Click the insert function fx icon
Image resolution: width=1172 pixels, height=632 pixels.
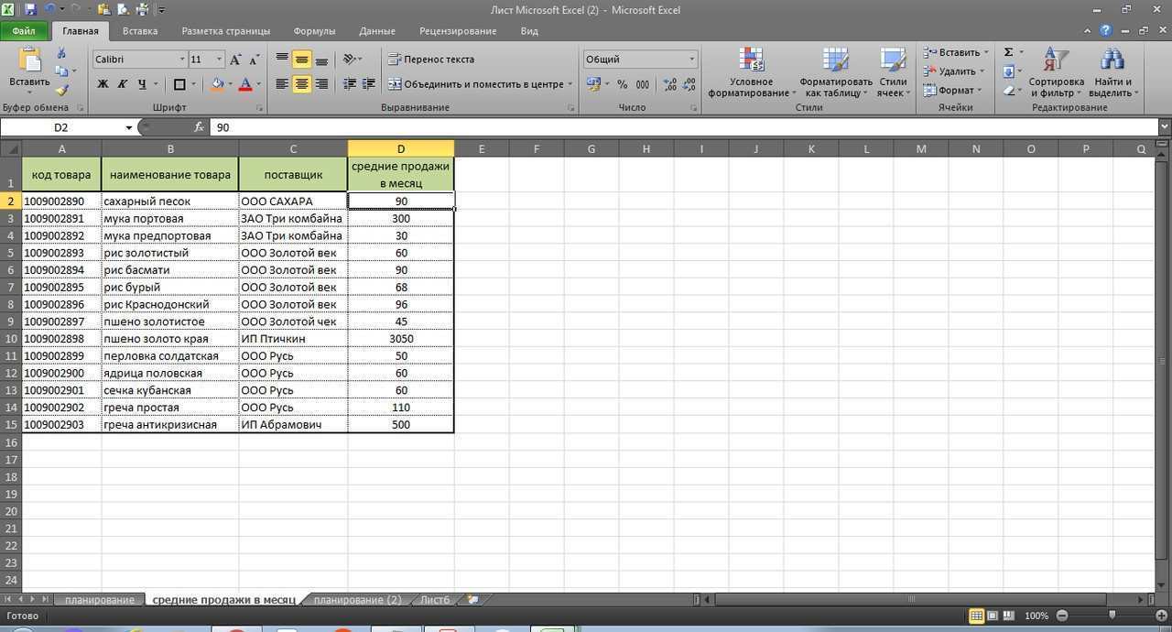point(199,127)
